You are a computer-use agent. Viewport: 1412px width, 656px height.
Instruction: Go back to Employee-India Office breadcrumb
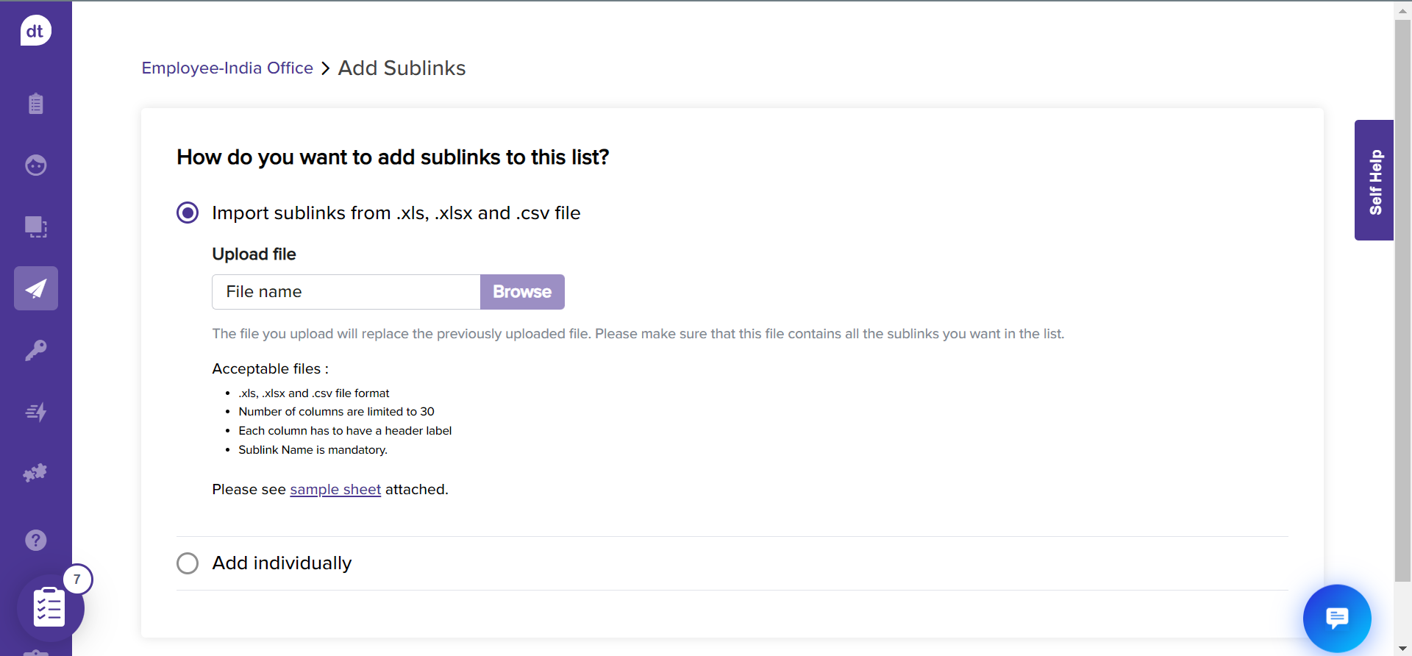click(x=227, y=68)
